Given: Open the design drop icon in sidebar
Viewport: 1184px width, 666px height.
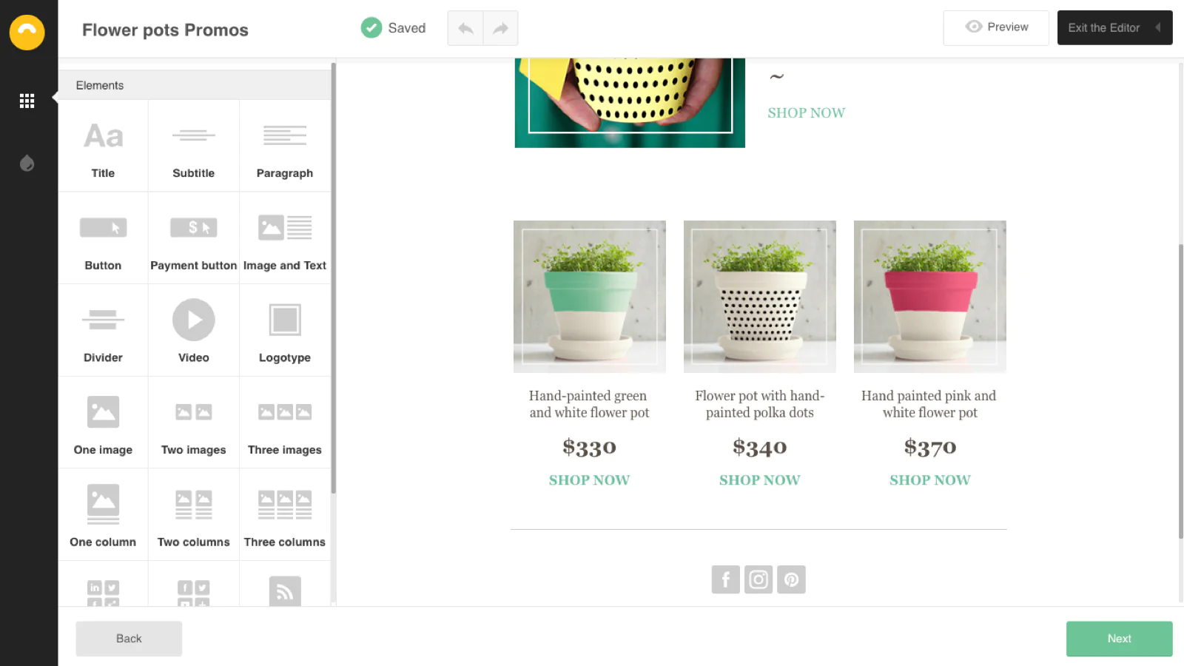Looking at the screenshot, I should [x=27, y=163].
